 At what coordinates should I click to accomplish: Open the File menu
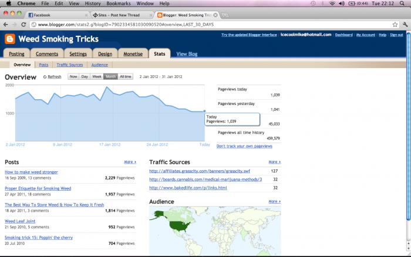[x=45, y=4]
